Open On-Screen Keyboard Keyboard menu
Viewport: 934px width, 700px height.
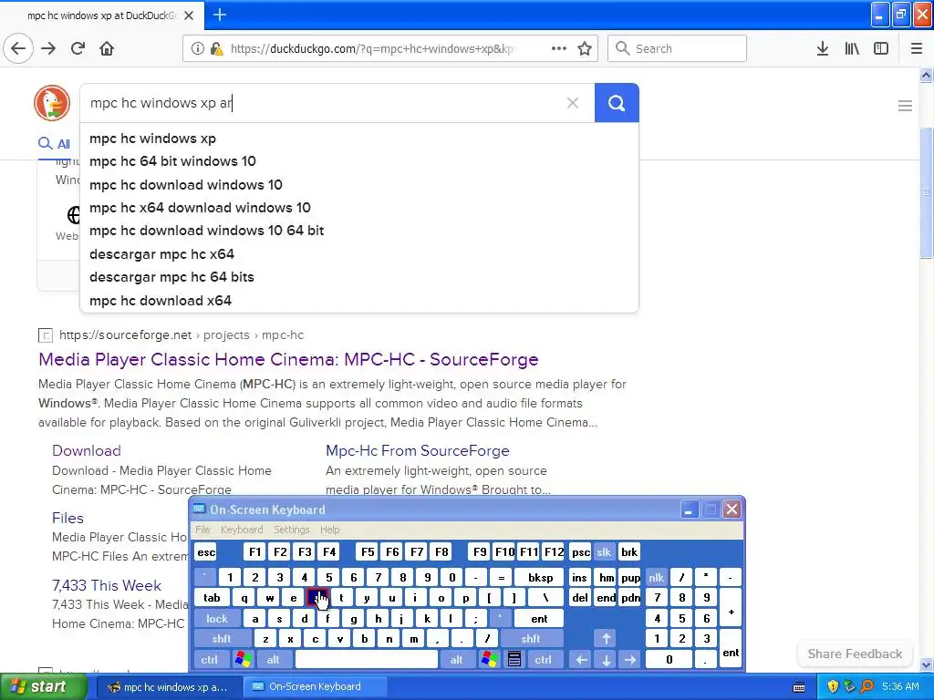click(241, 530)
